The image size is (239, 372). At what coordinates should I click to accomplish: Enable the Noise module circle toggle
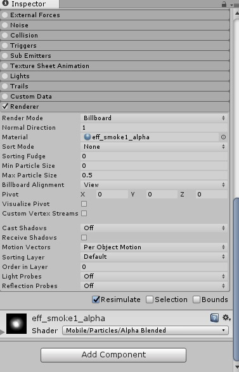coord(4,25)
